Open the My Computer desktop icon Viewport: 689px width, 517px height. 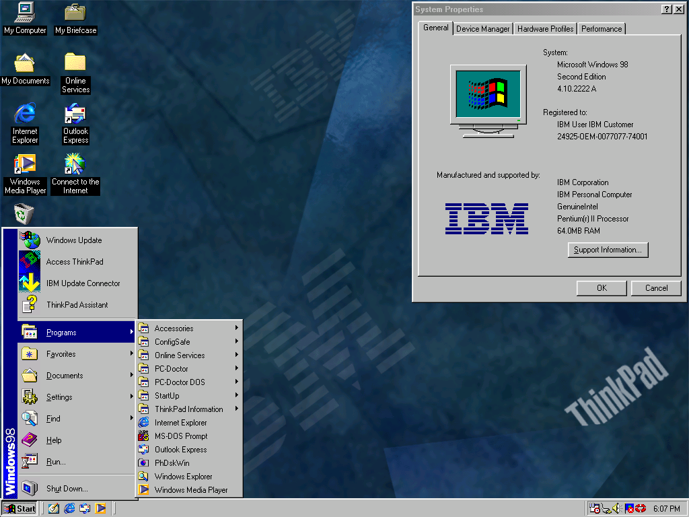25,12
